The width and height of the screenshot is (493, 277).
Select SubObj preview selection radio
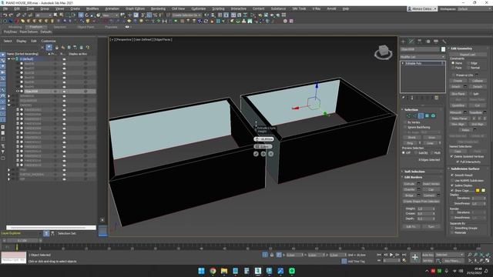pos(416,153)
